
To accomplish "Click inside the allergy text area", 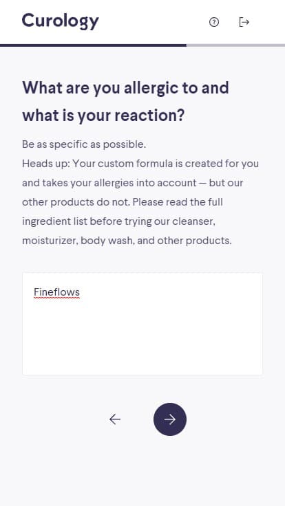I will point(142,324).
